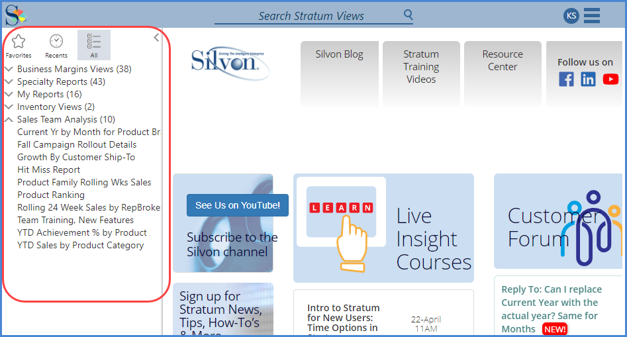Open the Hit Miss Report view

point(48,169)
